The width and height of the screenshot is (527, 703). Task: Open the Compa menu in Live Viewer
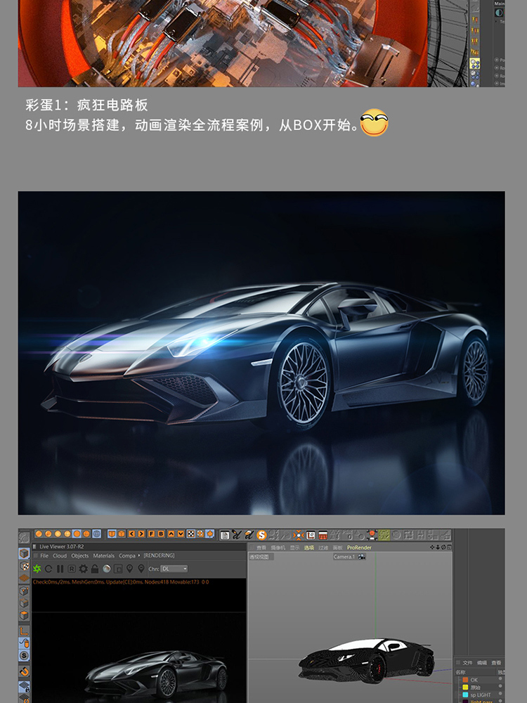coord(127,555)
